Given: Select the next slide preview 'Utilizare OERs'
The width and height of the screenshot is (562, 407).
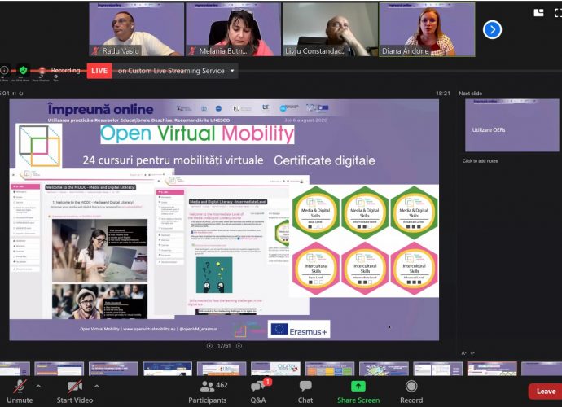Looking at the screenshot, I should coord(512,125).
